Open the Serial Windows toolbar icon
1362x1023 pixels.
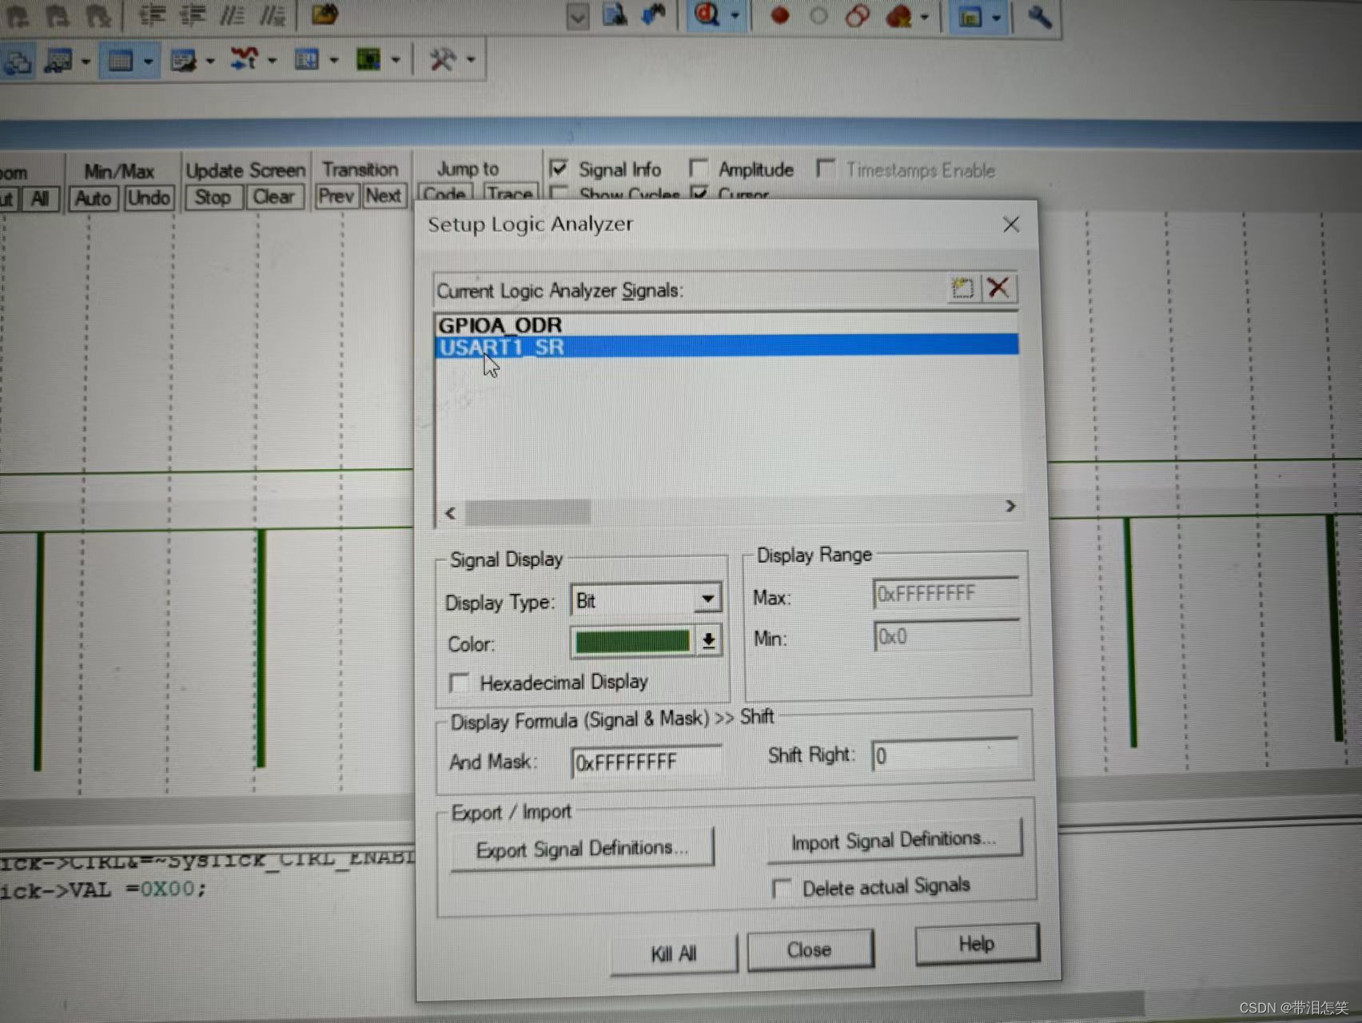(x=183, y=61)
